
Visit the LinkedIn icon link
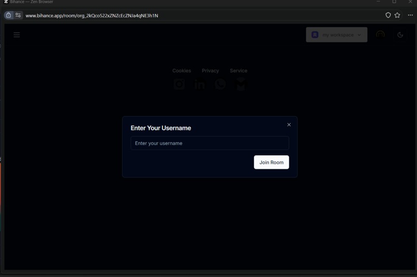[x=200, y=84]
